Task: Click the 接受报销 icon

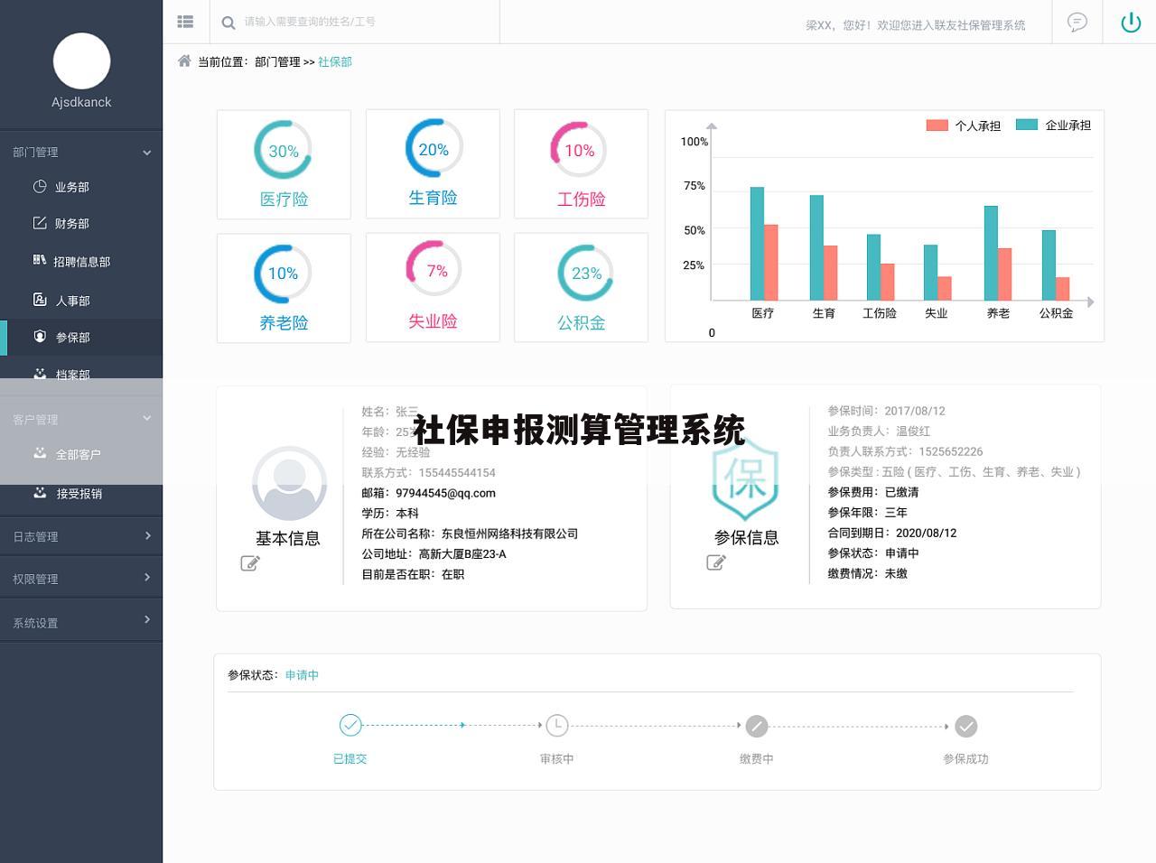Action: 40,492
